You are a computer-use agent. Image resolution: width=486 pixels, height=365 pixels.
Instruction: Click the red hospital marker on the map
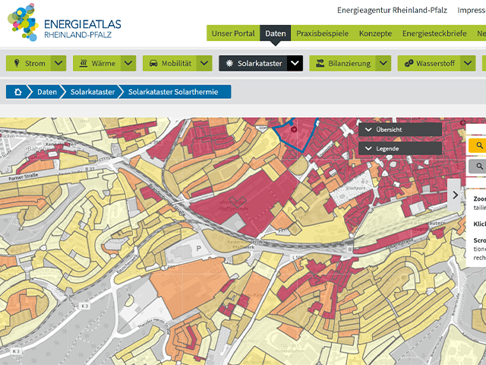tap(294, 130)
